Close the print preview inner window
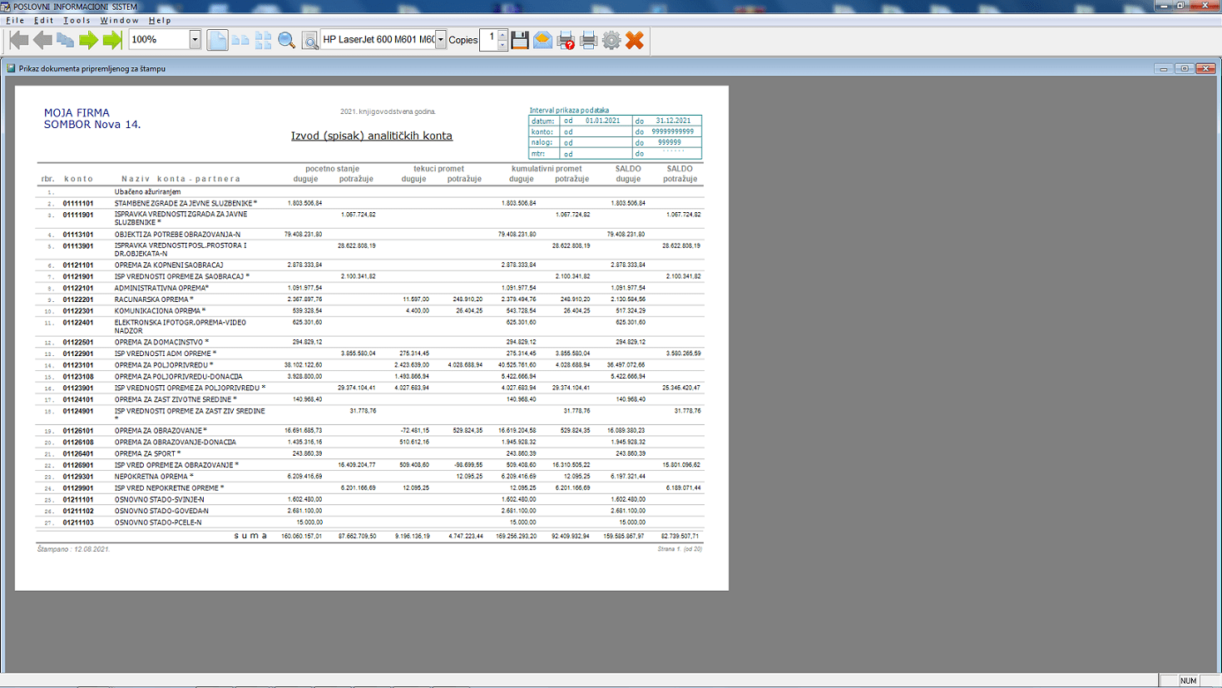Screen dimensions: 1222x688 click(x=1206, y=68)
